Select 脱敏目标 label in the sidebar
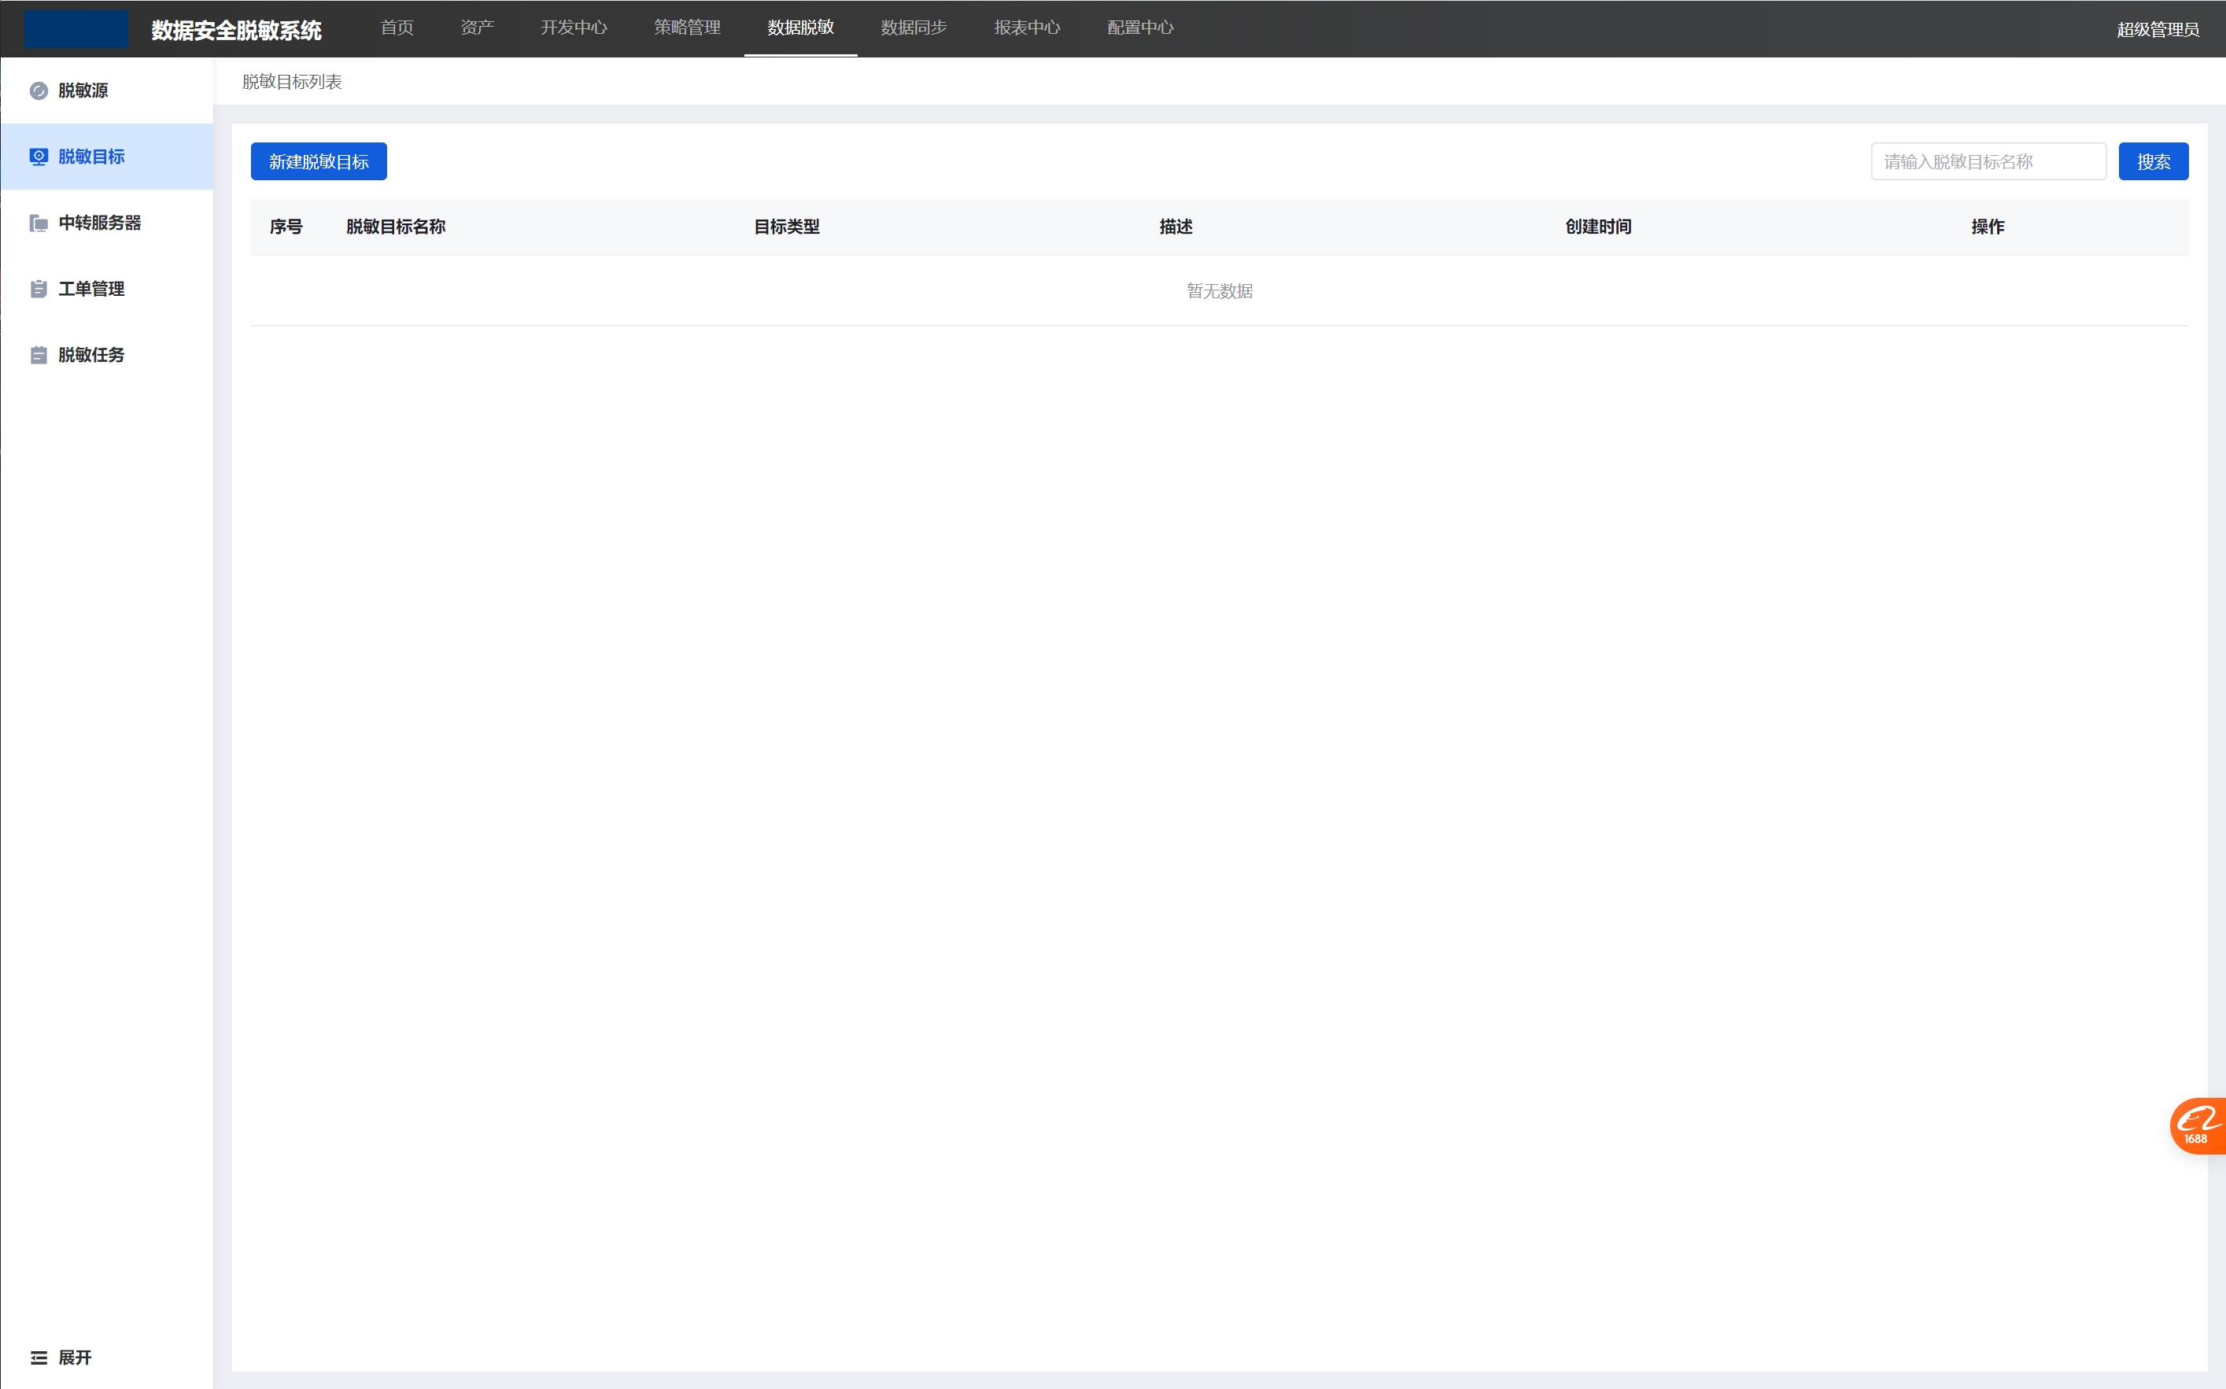2226x1389 pixels. (91, 157)
